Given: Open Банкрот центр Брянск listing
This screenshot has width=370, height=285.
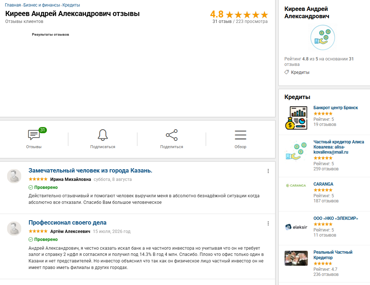Looking at the screenshot, I should (335, 107).
